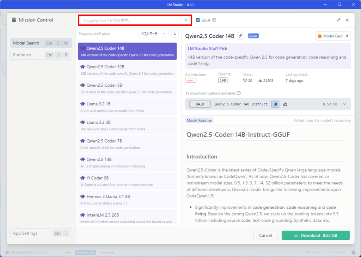Open help for 15 download options
This screenshot has height=257, width=361.
(239, 93)
